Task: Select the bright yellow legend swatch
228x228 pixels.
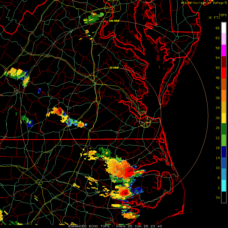Action: 224,118
